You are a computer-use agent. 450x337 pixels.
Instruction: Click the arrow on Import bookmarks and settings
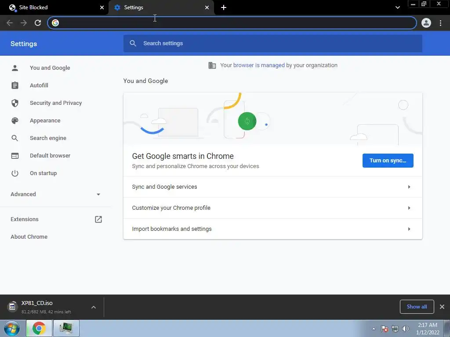(409, 229)
